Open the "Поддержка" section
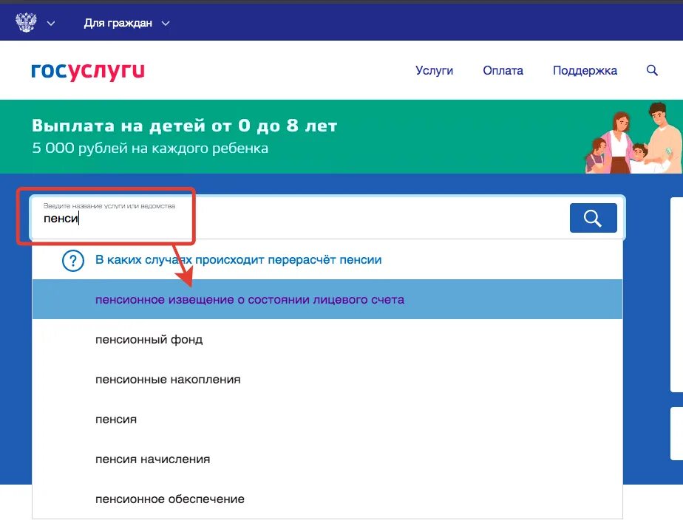Image resolution: width=683 pixels, height=523 pixels. click(585, 71)
